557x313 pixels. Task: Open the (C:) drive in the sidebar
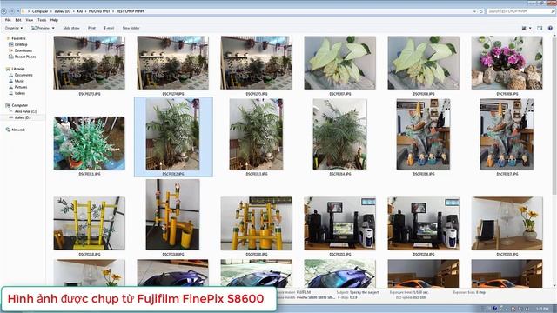coord(25,111)
